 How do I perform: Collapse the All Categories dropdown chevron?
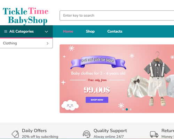[x=46, y=32]
